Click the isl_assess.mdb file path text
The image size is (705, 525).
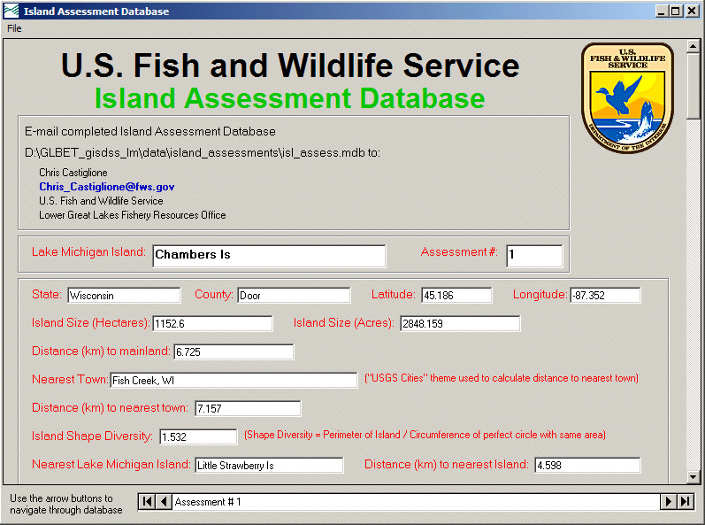pos(203,153)
